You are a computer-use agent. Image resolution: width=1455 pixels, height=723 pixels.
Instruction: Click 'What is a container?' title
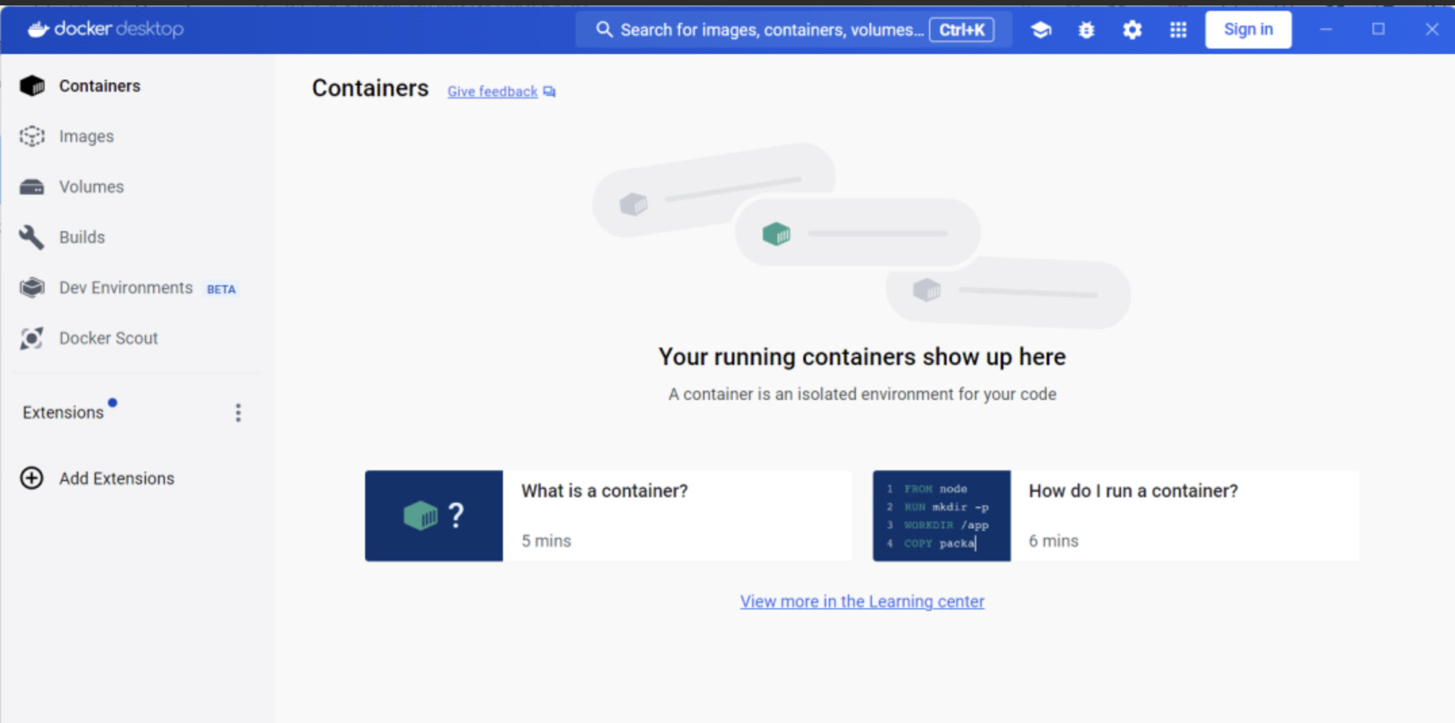coord(604,491)
